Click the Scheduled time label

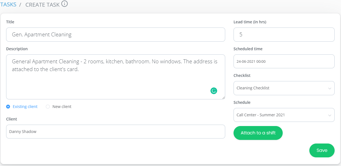pos(248,49)
